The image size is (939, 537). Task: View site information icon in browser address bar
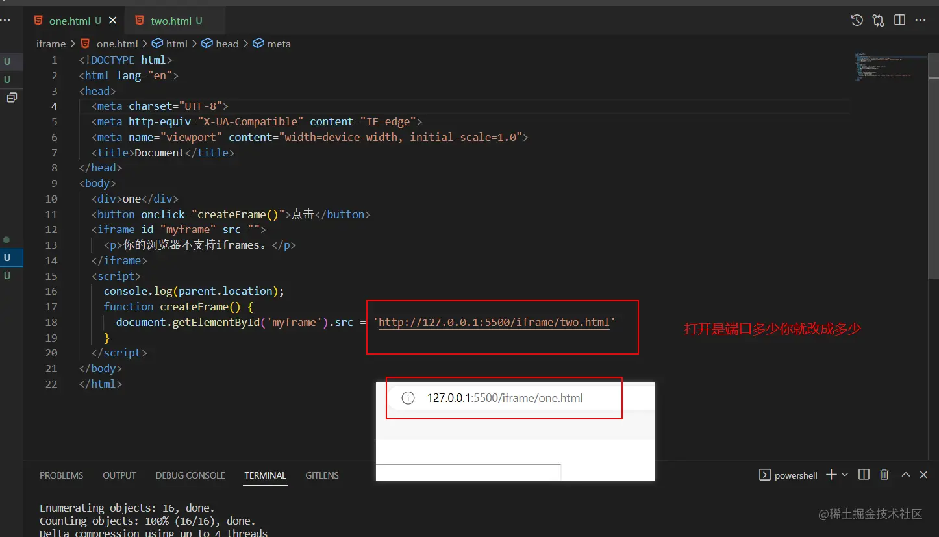tap(408, 398)
